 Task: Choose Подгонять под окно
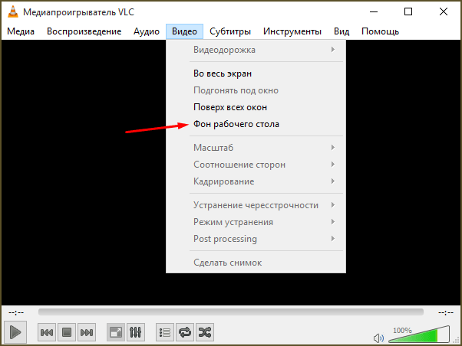pos(256,90)
